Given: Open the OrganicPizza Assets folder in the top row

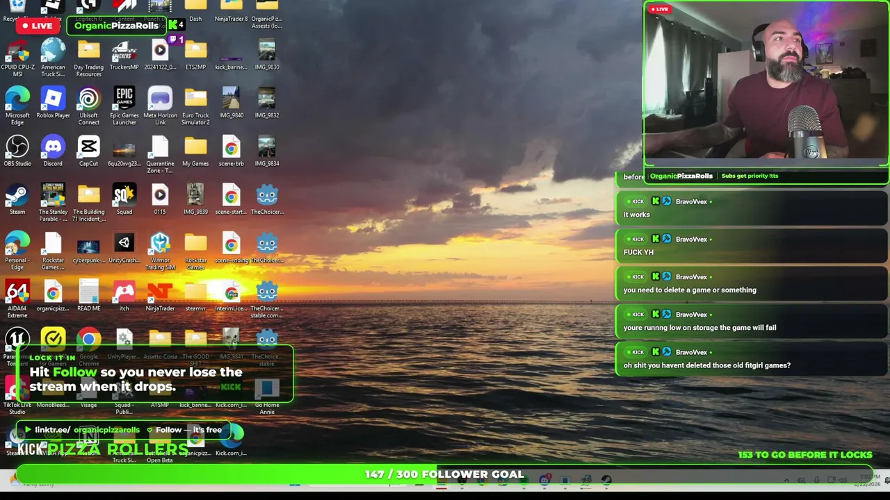Looking at the screenshot, I should [x=267, y=14].
